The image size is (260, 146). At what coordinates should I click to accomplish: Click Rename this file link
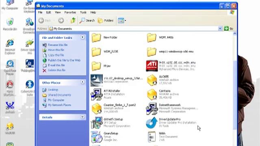point(58,45)
